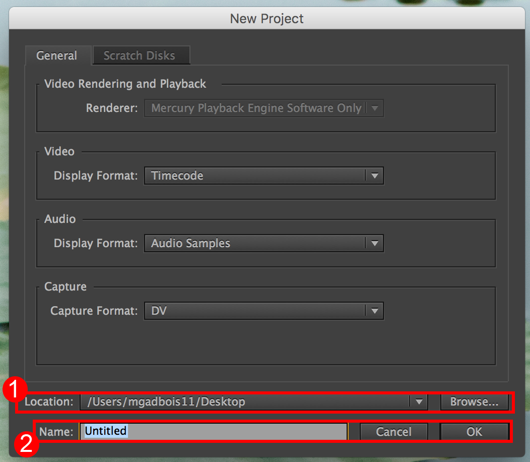
Task: Click the arrow icon beside DV capture format
Action: click(374, 311)
